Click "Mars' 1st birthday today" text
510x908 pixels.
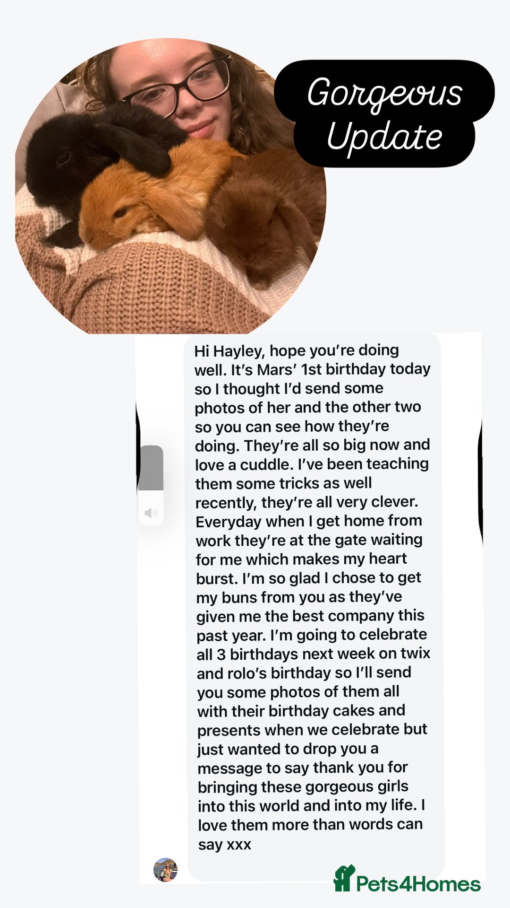[343, 369]
